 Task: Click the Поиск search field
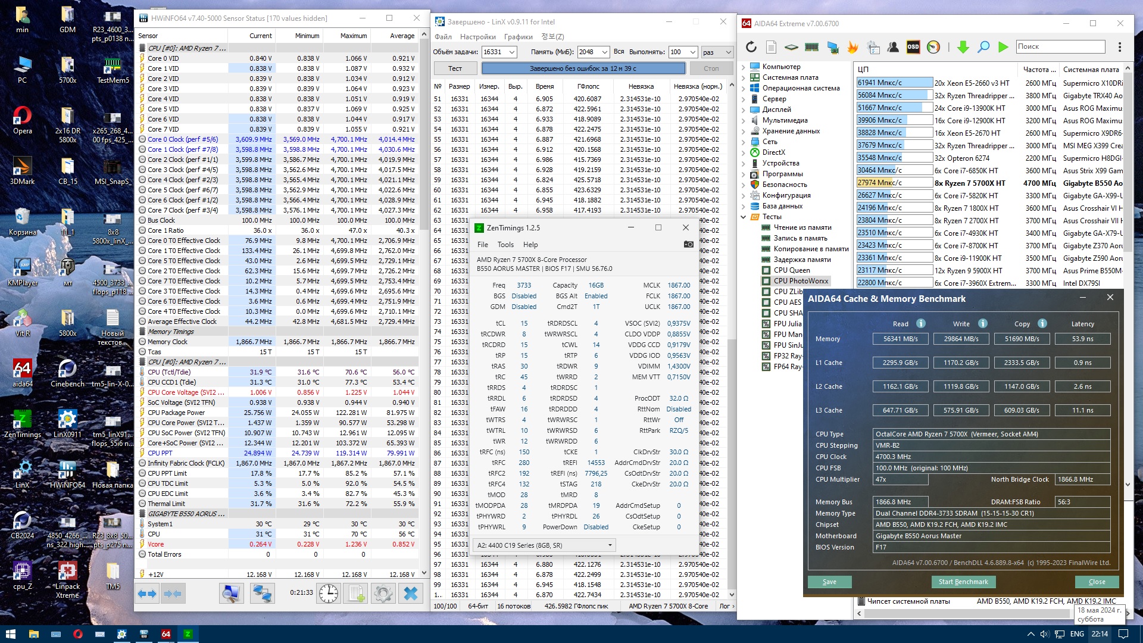(x=1060, y=46)
